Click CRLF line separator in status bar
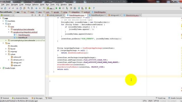The image size is (182, 102). (x=150, y=101)
